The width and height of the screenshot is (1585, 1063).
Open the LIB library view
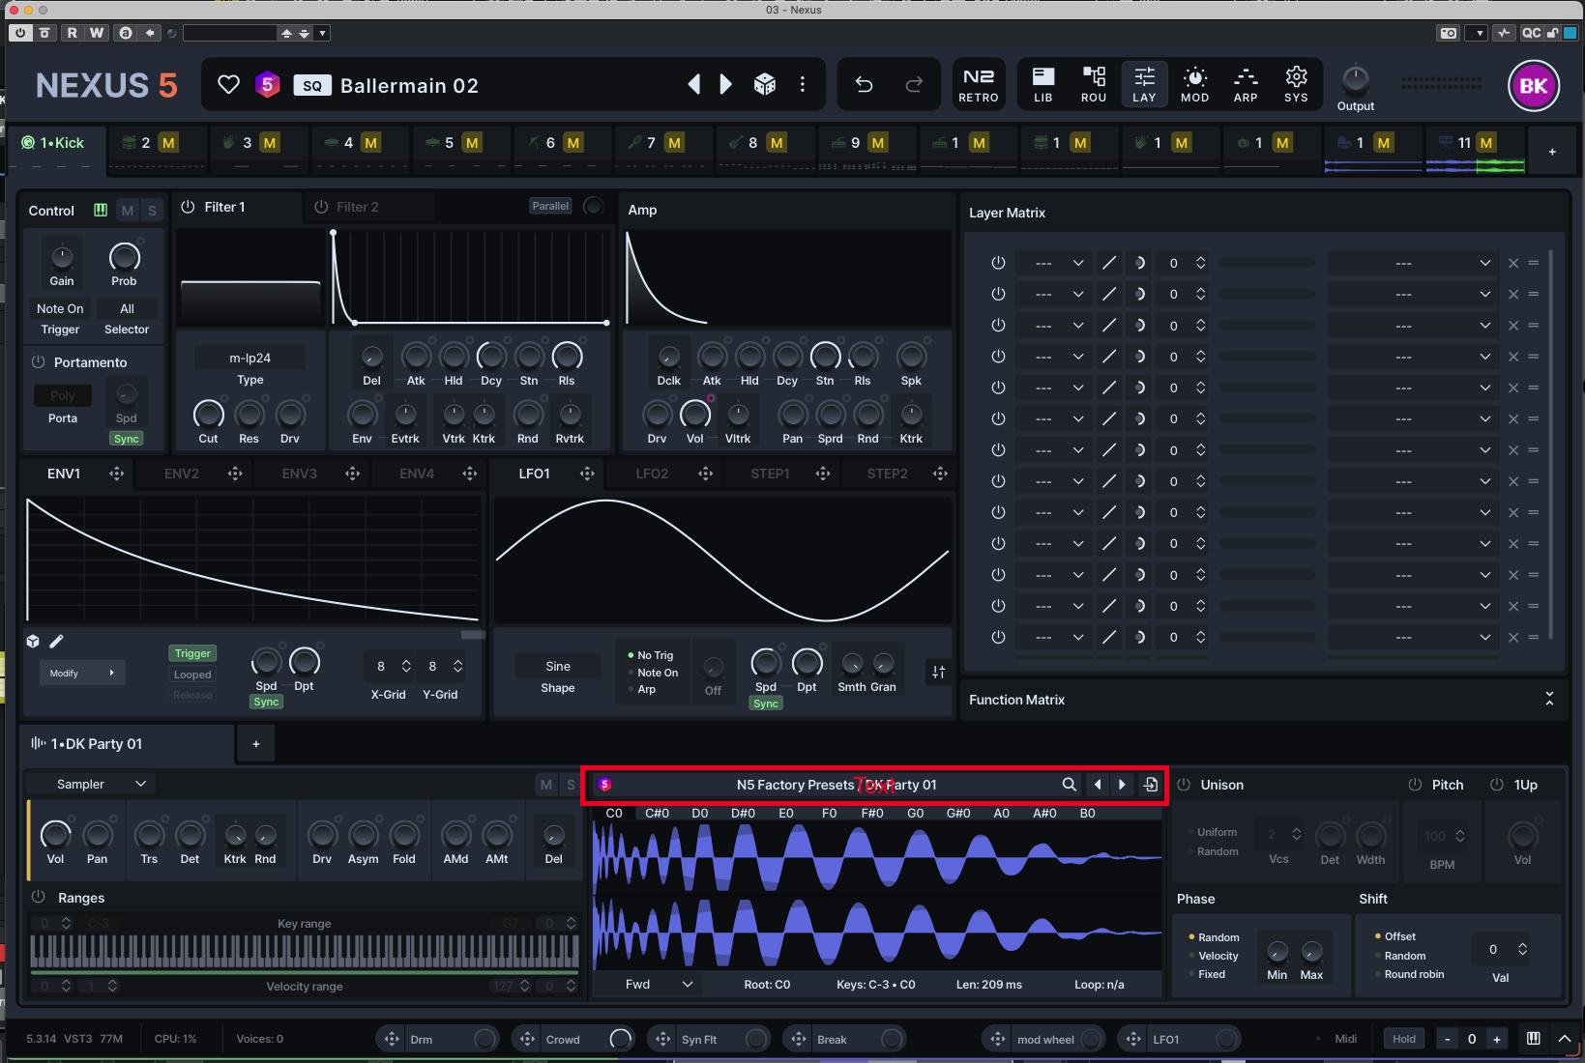[x=1042, y=85]
